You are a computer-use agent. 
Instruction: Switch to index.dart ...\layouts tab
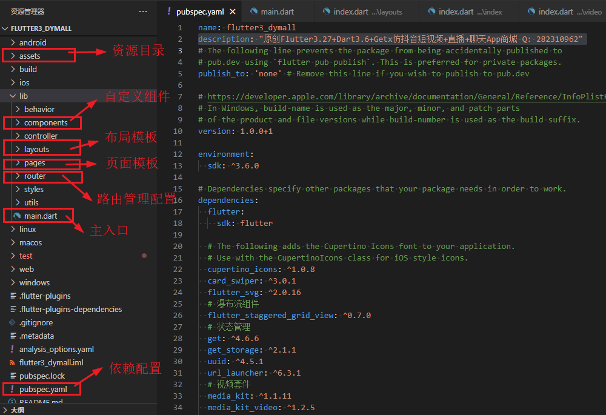tap(368, 12)
